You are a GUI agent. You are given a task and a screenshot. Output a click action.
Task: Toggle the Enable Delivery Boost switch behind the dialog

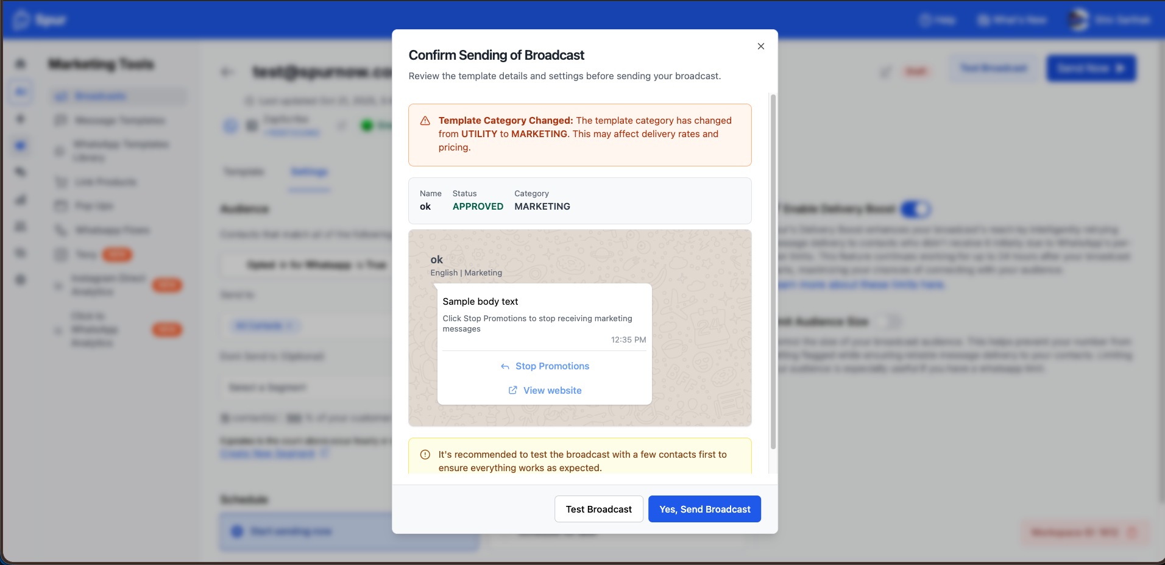point(915,210)
